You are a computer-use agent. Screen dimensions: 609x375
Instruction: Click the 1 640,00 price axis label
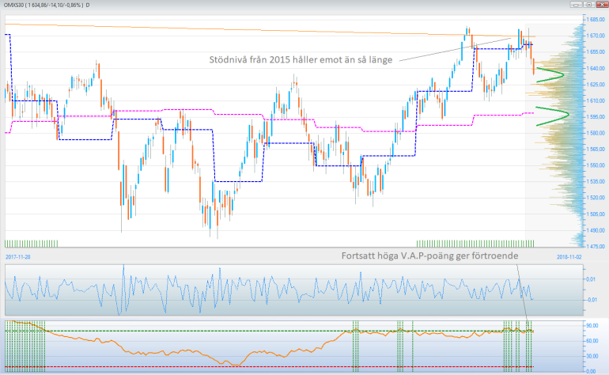point(594,68)
